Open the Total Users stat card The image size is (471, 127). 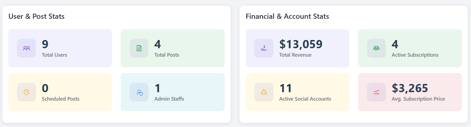[60, 48]
